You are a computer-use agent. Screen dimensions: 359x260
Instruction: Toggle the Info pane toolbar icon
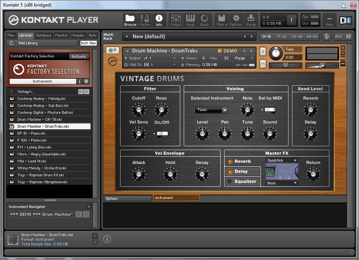point(159,20)
